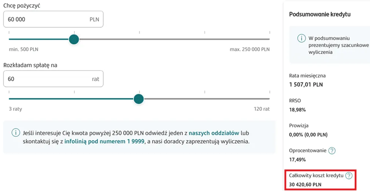370x191 pixels.
Task: Focus the installments field showing 60
Action: coord(48,79)
